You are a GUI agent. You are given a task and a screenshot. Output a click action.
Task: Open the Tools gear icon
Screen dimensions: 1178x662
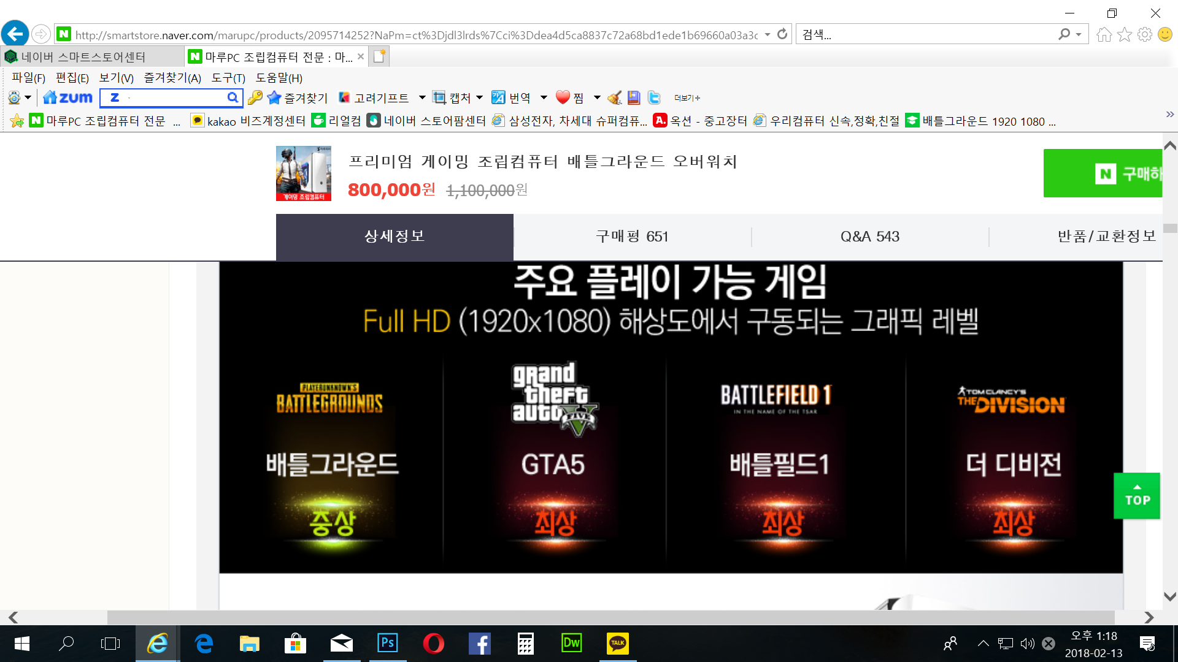coord(1145,35)
